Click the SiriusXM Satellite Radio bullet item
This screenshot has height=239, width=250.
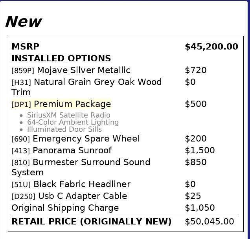(x=68, y=115)
